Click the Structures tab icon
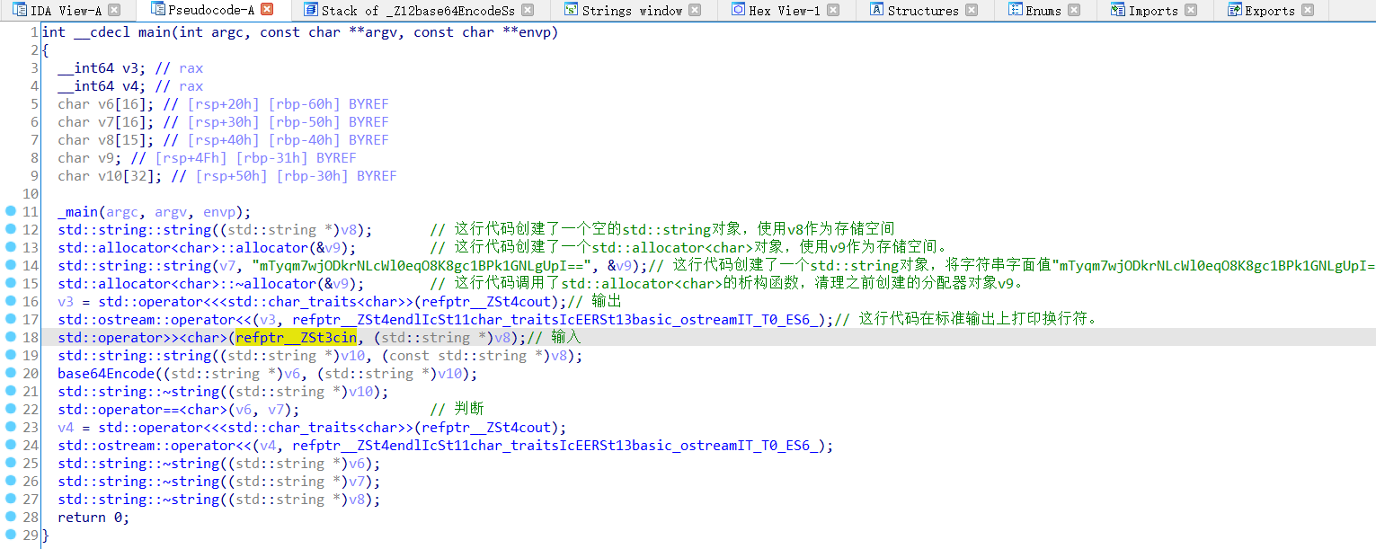The width and height of the screenshot is (1376, 549). pos(875,11)
